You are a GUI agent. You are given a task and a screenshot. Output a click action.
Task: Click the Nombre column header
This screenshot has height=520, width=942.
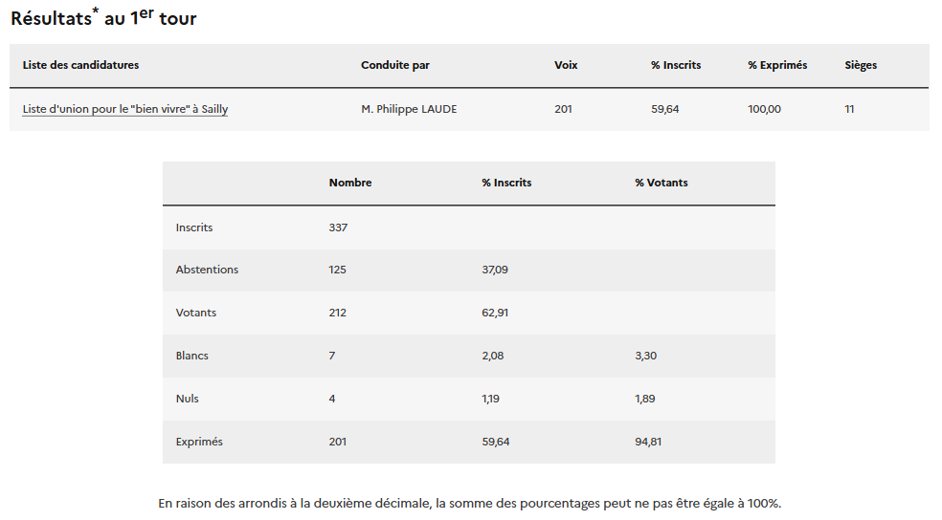[x=350, y=183]
